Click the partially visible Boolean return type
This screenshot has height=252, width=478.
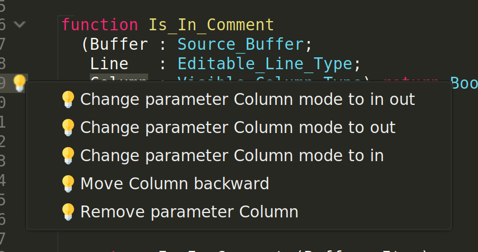coord(464,83)
